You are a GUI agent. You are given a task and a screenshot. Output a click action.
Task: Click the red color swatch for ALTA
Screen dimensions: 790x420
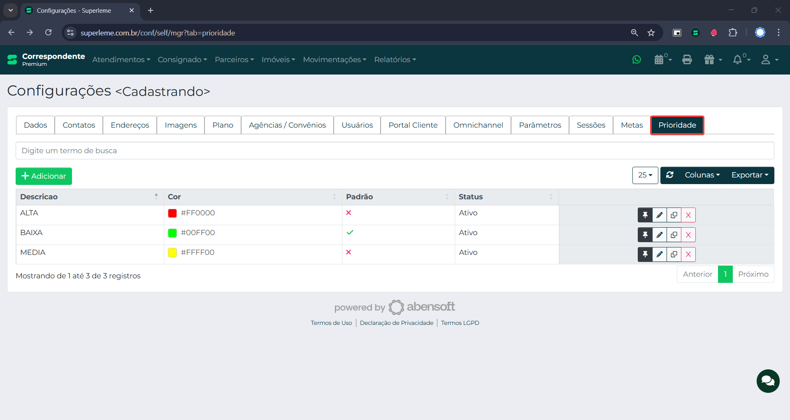tap(172, 213)
